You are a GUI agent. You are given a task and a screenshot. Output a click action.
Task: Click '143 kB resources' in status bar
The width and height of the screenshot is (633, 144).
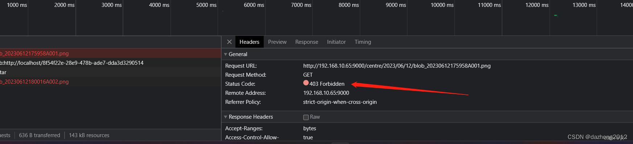point(89,135)
